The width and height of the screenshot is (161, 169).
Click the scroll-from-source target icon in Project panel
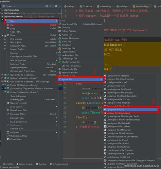coord(47,6)
